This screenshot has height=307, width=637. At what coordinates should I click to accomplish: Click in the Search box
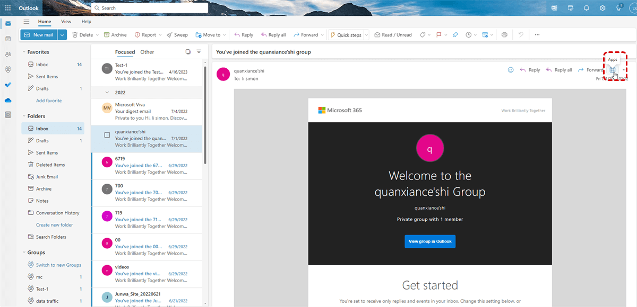click(x=149, y=8)
